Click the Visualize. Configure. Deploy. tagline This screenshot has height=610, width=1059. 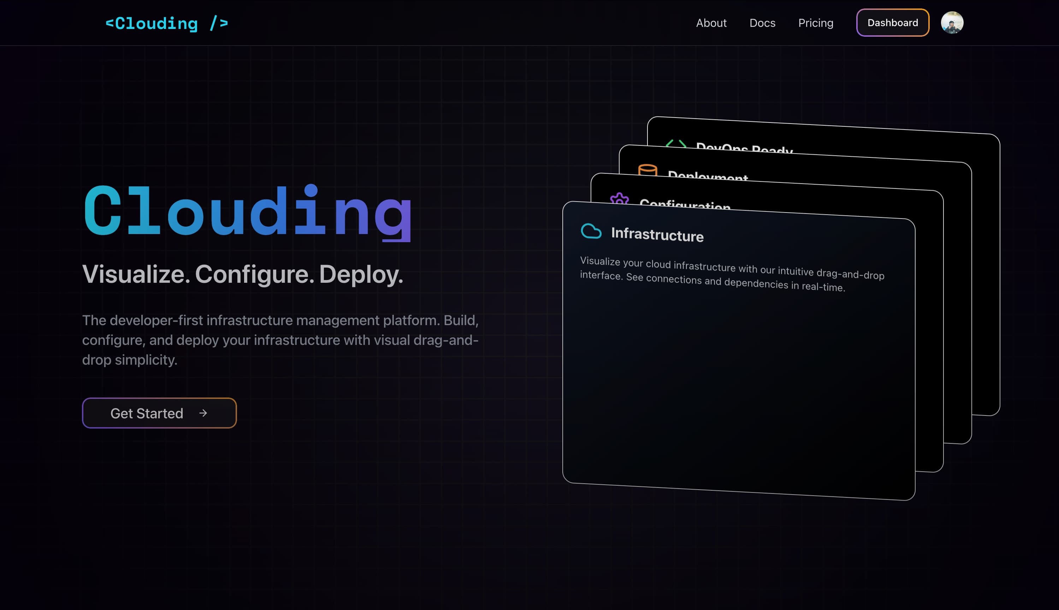pos(242,274)
